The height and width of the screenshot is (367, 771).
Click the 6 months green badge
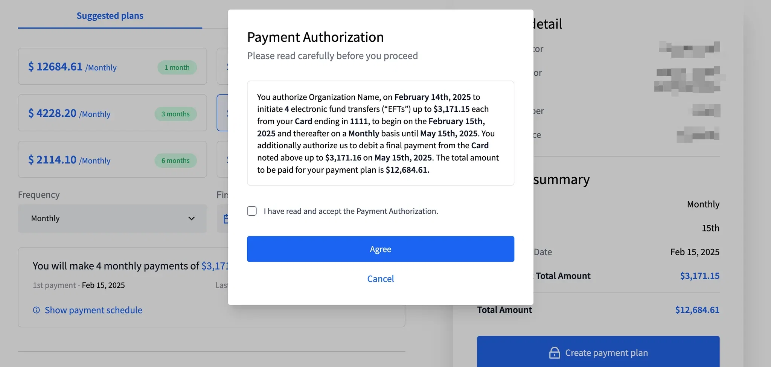(x=175, y=161)
